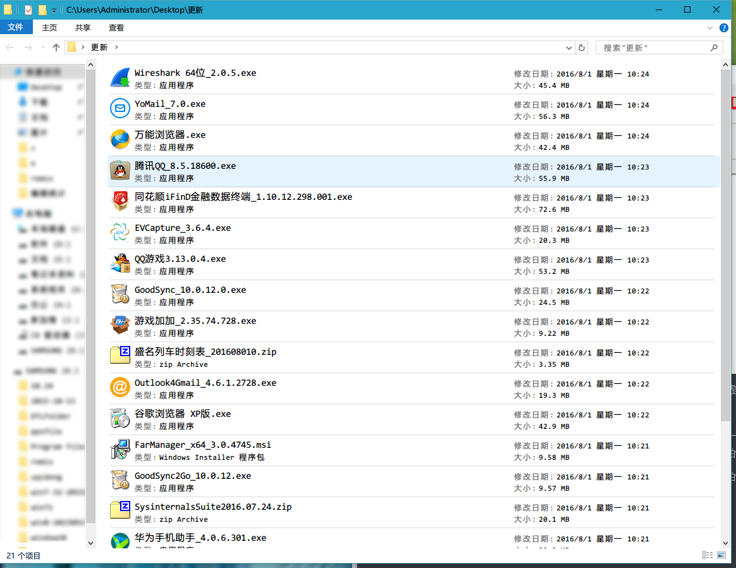
Task: Select the EVCapture_3.6.4.exe icon
Action: (120, 233)
